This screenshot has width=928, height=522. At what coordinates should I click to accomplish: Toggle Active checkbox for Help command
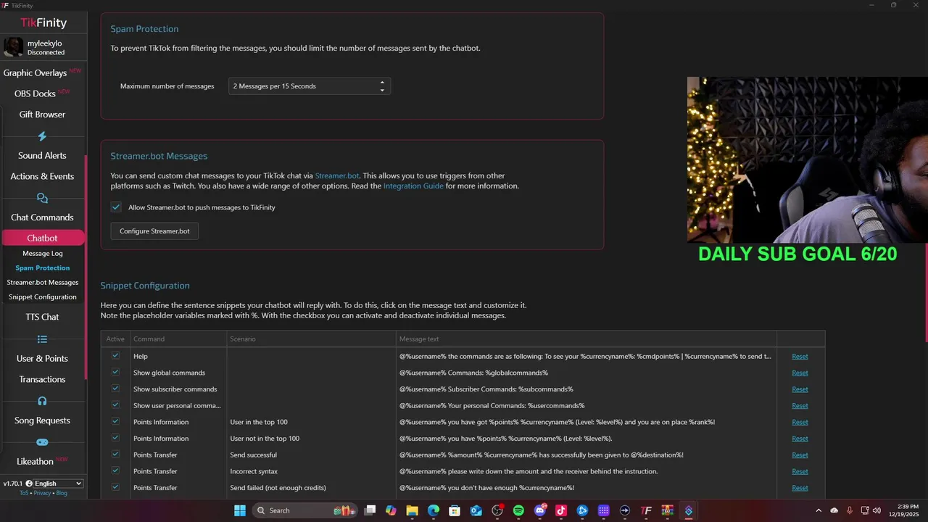click(115, 356)
